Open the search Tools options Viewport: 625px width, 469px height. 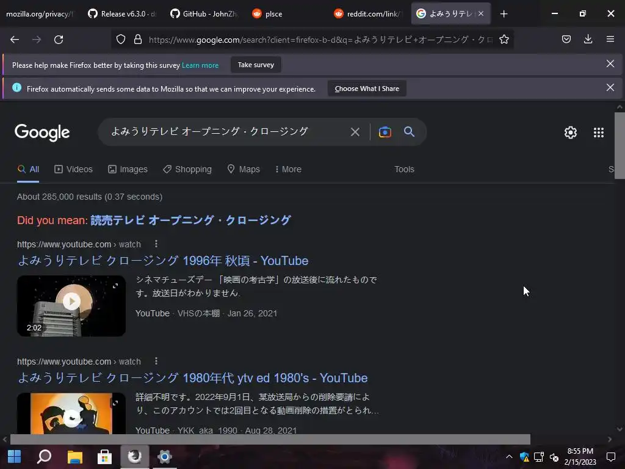click(x=404, y=170)
